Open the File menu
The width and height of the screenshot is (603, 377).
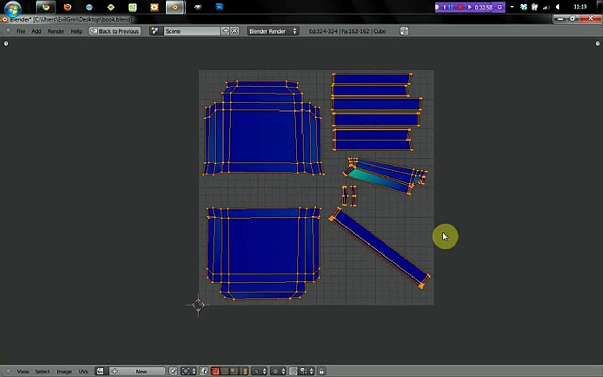(21, 31)
